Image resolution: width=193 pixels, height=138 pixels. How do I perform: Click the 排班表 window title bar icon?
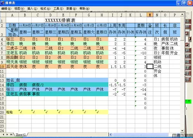pos(3,3)
